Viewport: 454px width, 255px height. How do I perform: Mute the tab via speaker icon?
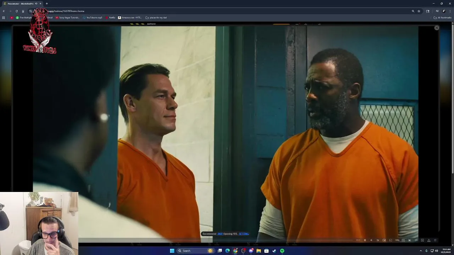point(36,4)
